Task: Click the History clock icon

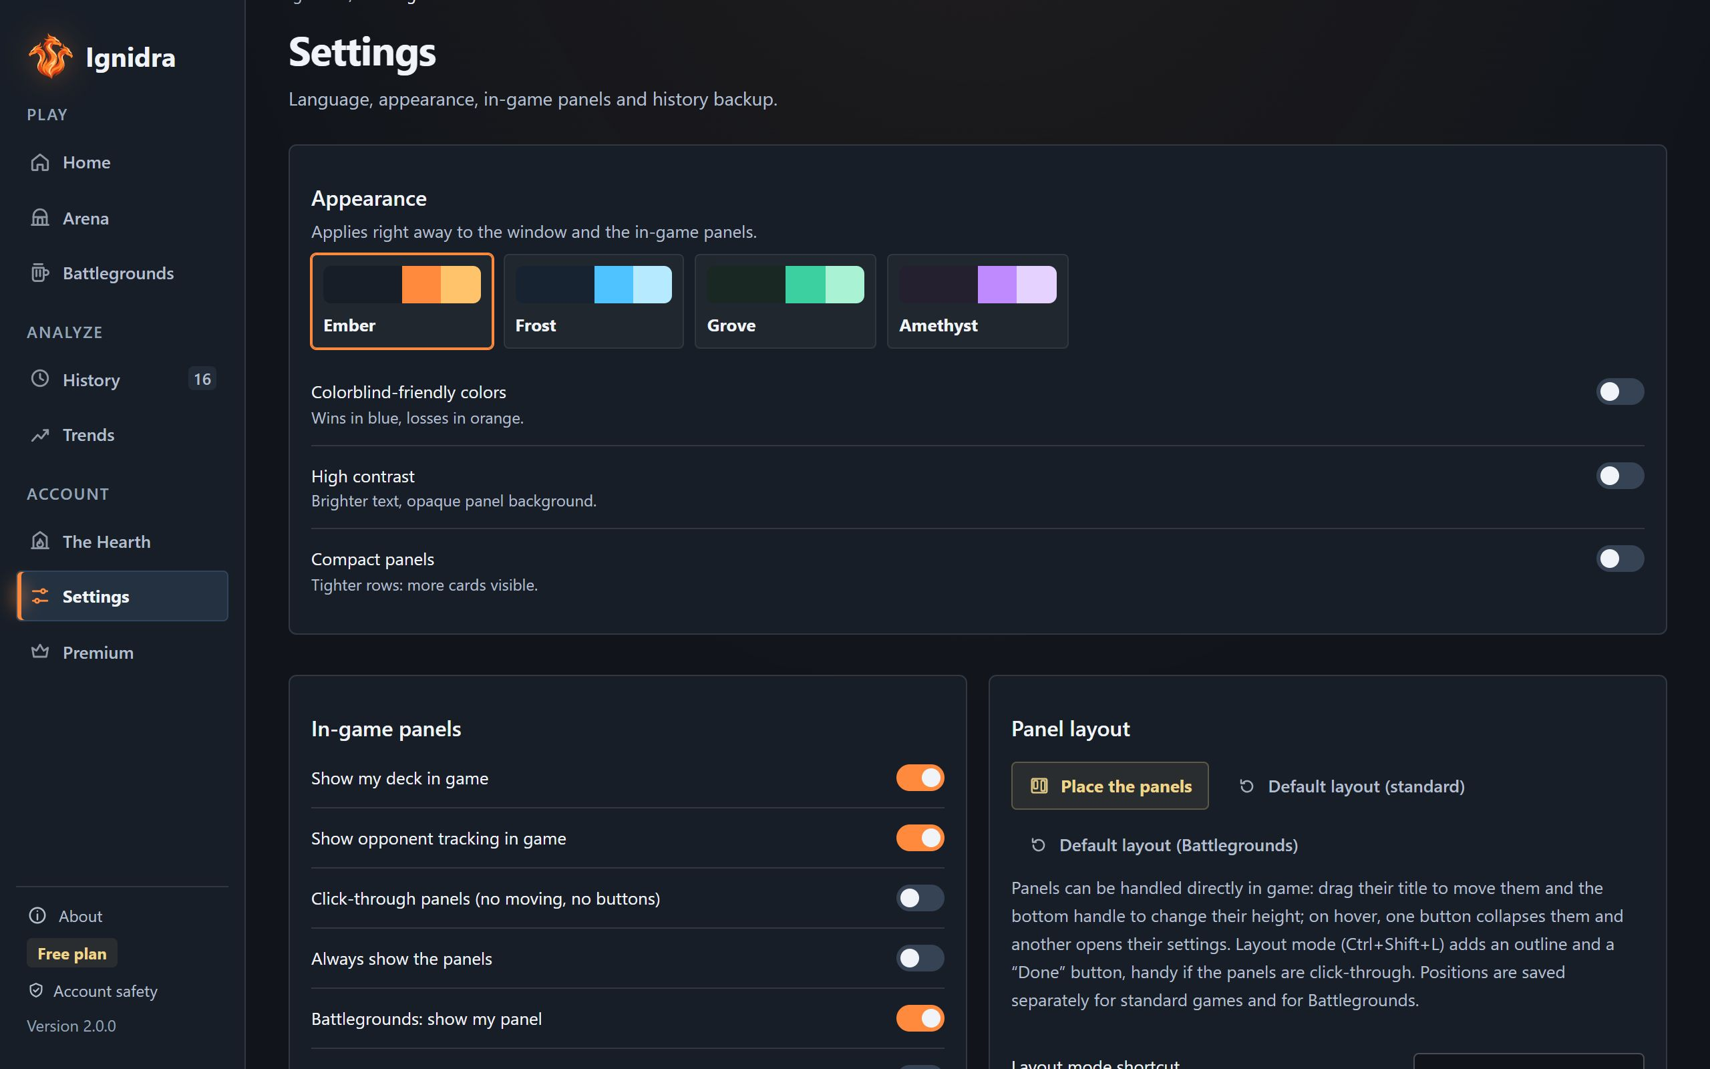Action: (x=40, y=379)
